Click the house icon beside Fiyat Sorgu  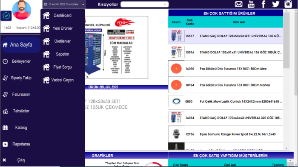pyautogui.click(x=46, y=67)
